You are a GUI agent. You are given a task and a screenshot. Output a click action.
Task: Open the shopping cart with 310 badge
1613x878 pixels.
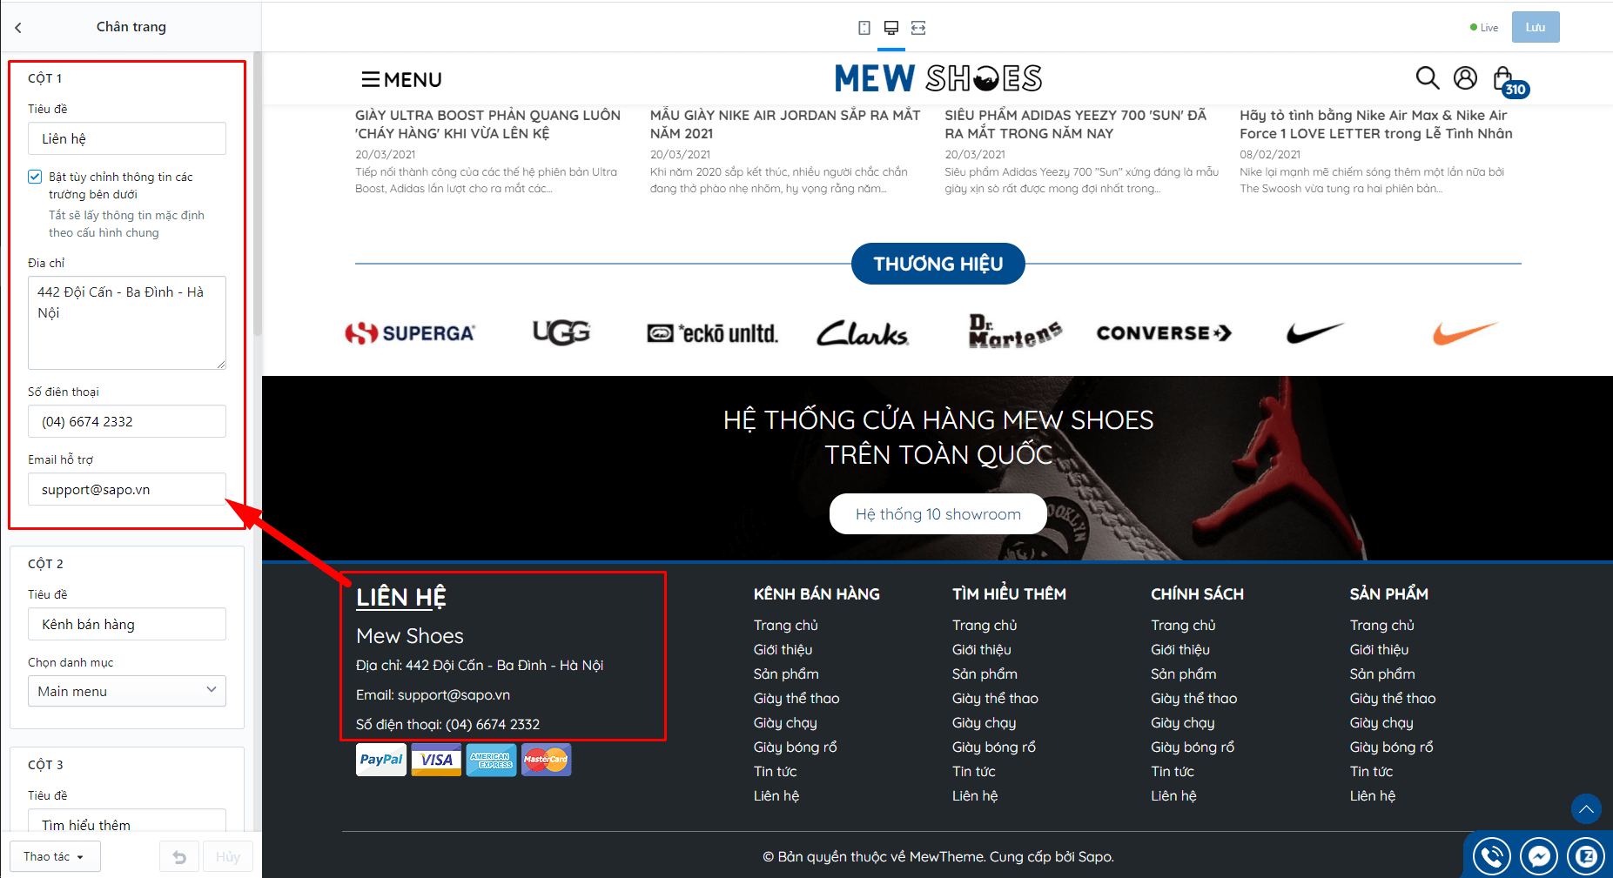tap(1509, 81)
